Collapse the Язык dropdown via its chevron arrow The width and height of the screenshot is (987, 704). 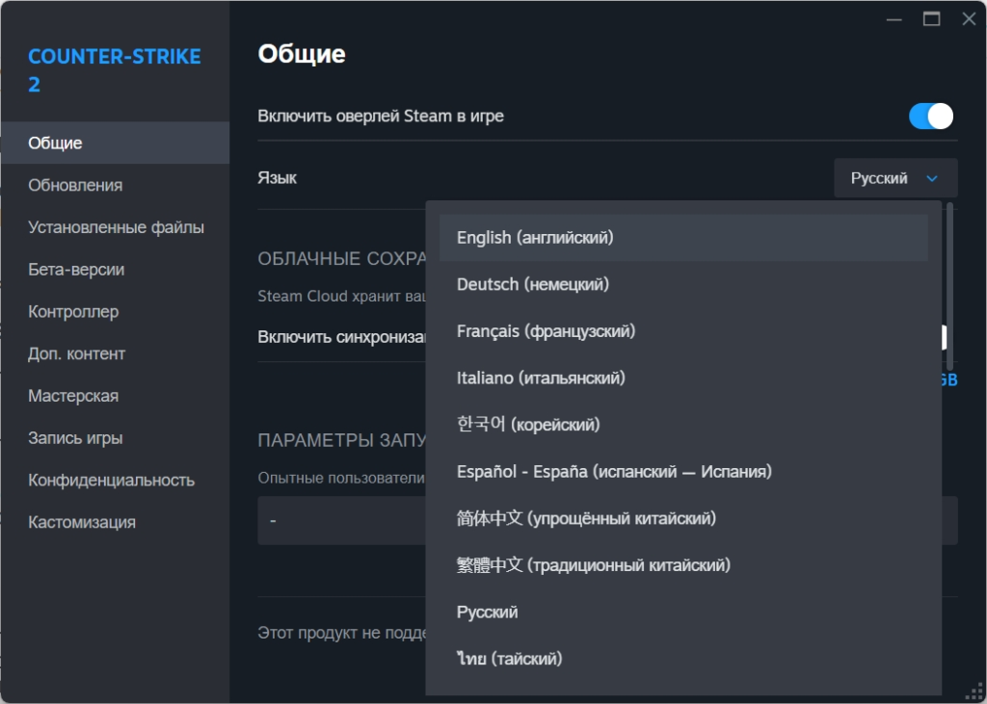point(931,178)
